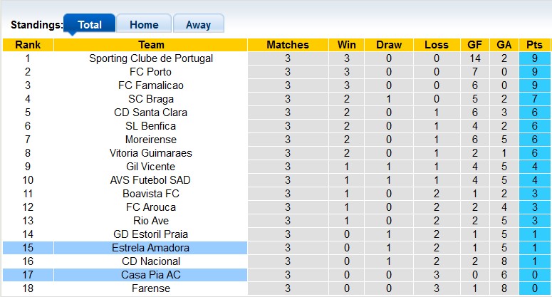Select the SC Braga team row
The height and width of the screenshot is (297, 552).
(151, 99)
